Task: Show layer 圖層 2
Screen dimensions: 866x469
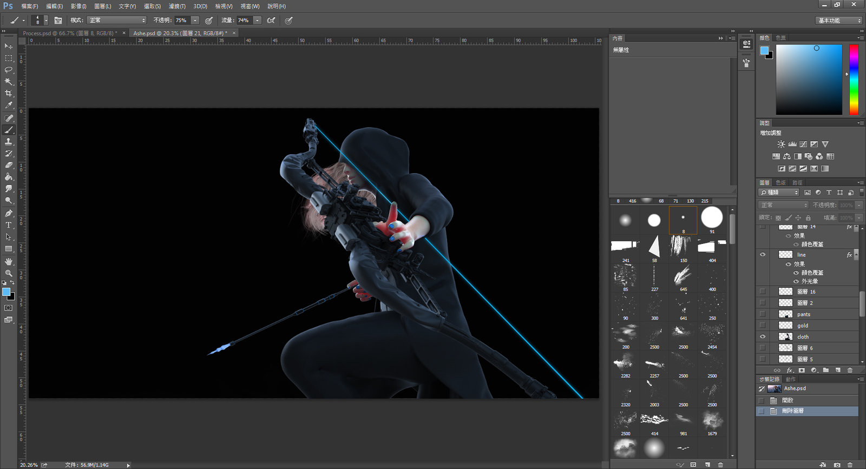Action: pos(763,302)
